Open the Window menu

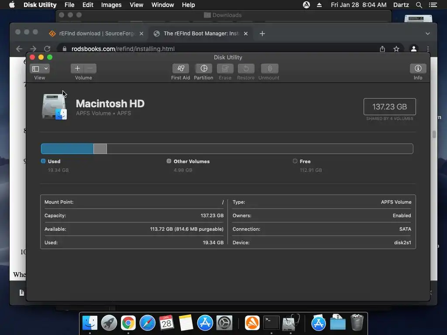[x=162, y=5]
